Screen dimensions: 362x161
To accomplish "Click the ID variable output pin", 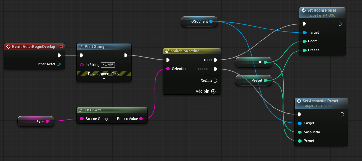I will click(265, 62).
